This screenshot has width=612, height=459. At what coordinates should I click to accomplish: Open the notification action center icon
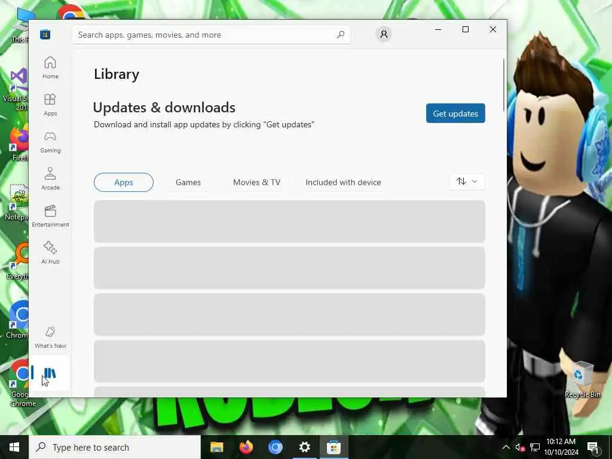(593, 447)
